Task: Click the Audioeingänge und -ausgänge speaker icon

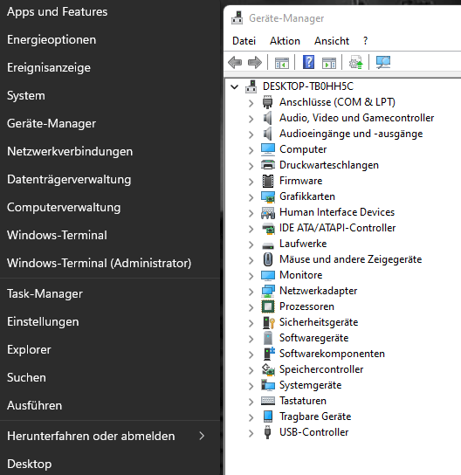Action: [267, 134]
